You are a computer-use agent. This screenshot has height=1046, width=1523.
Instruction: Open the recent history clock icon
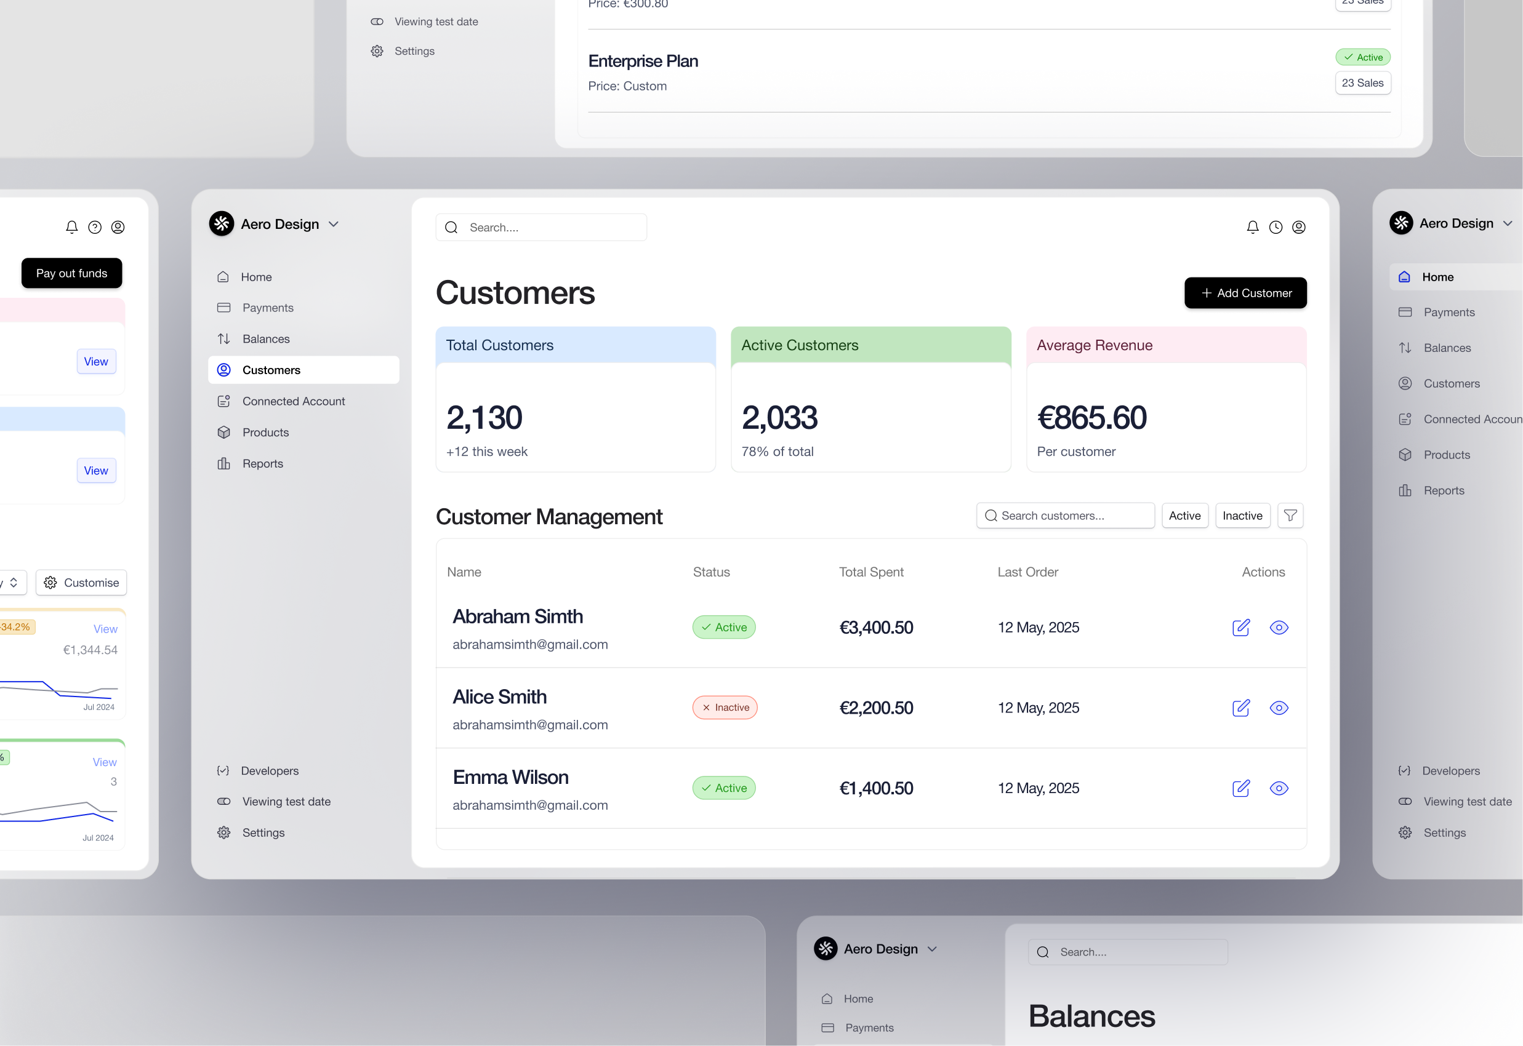click(1276, 227)
